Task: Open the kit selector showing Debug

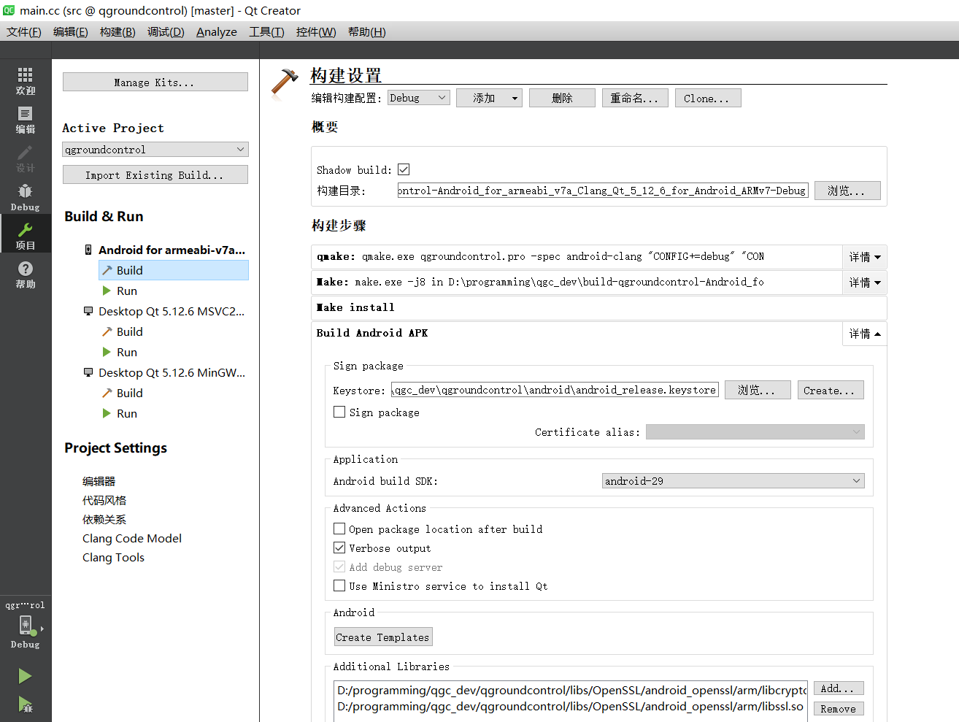Action: point(25,626)
